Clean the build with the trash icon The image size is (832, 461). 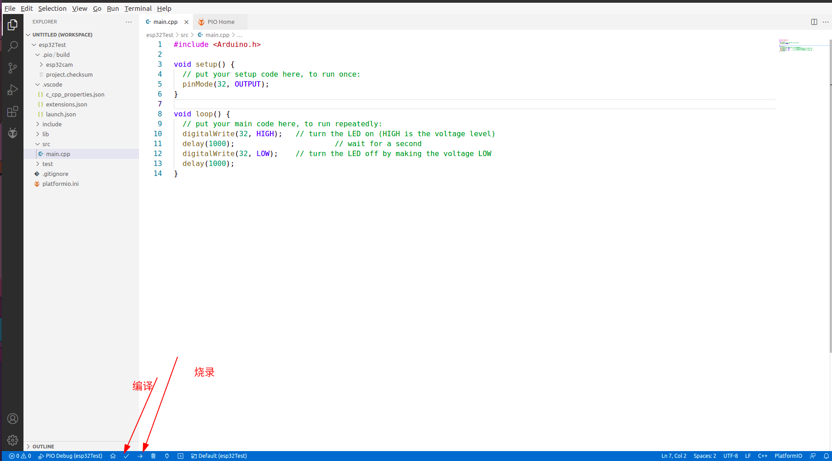pyautogui.click(x=153, y=456)
